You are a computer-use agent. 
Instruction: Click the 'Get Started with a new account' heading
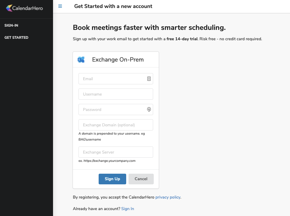113,6
